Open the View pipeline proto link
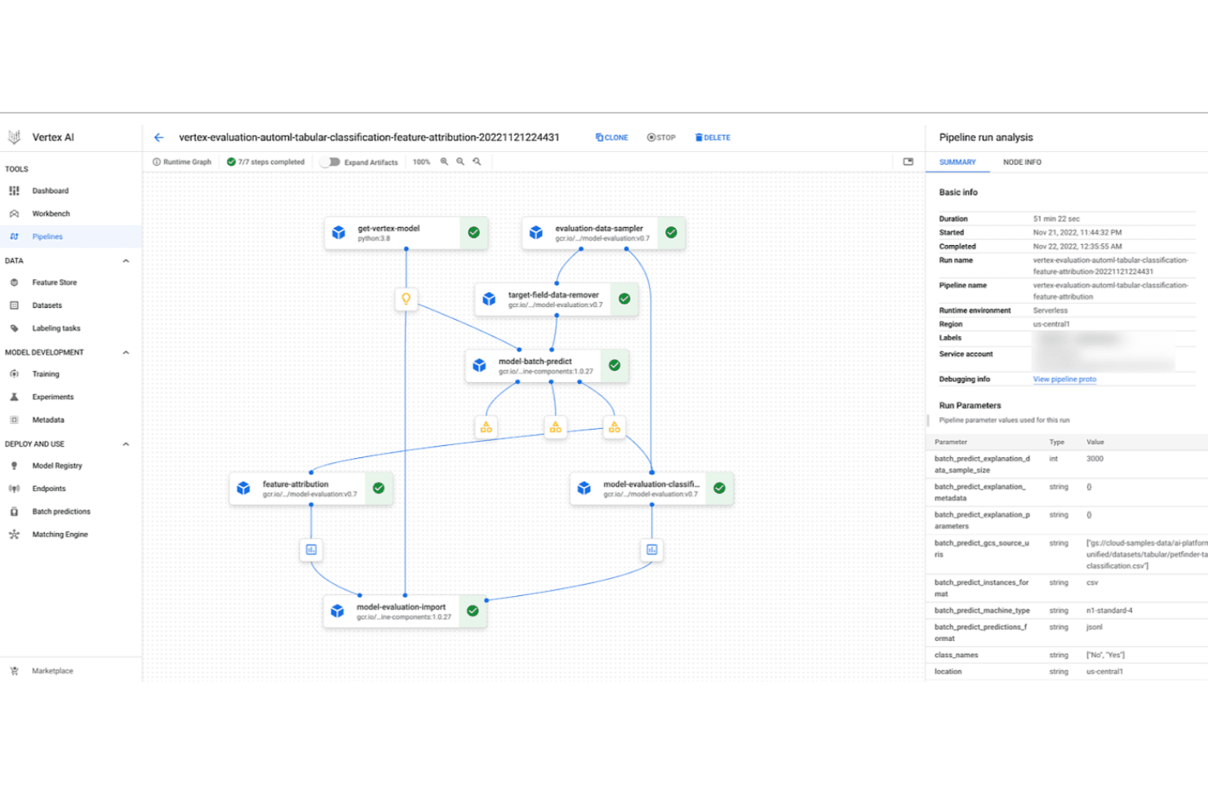 pos(1064,379)
